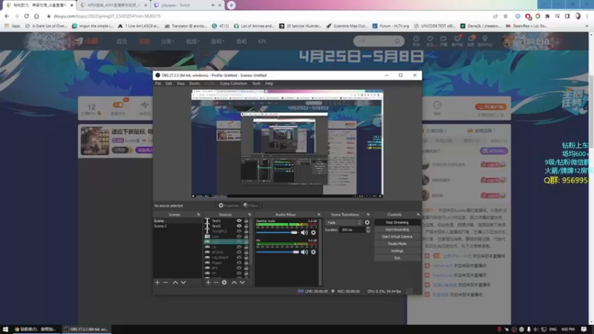
Task: Open Properties of selected source
Action: pos(229,206)
